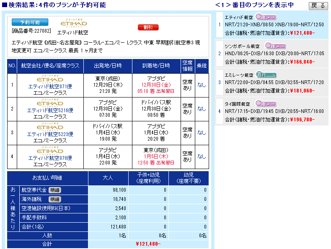Viewport: 331px width, 249px height.
Task: Click the Etihad logo in flight row 3
Action: tap(50, 126)
